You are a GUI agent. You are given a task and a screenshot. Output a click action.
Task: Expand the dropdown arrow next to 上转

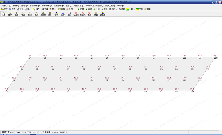point(134,9)
